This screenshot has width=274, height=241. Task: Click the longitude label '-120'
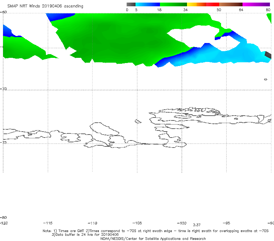[x=4, y=223]
